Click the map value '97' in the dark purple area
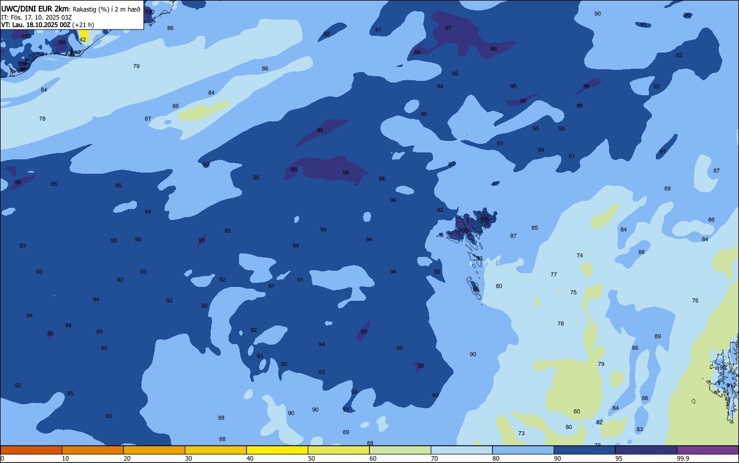Image resolution: width=739 pixels, height=463 pixels. click(x=448, y=28)
